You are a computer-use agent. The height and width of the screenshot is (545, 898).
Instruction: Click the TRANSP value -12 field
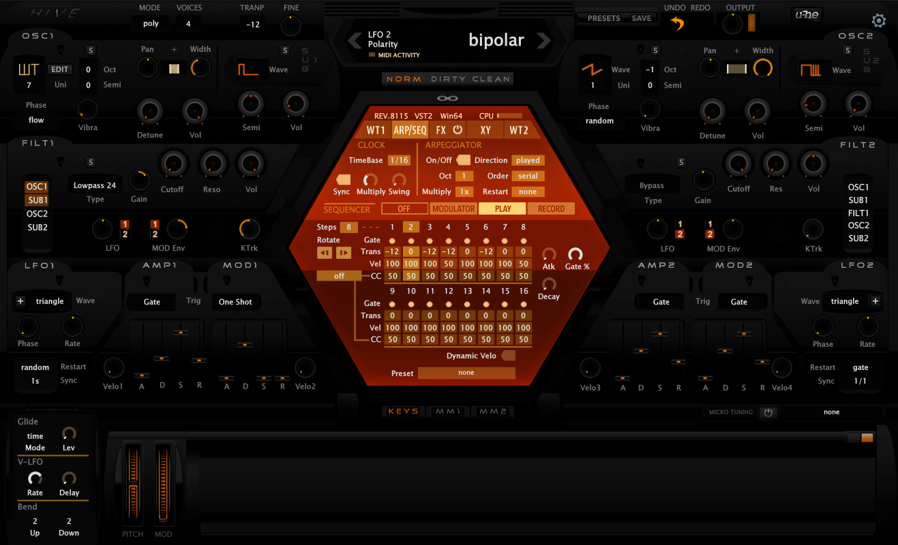pyautogui.click(x=253, y=24)
